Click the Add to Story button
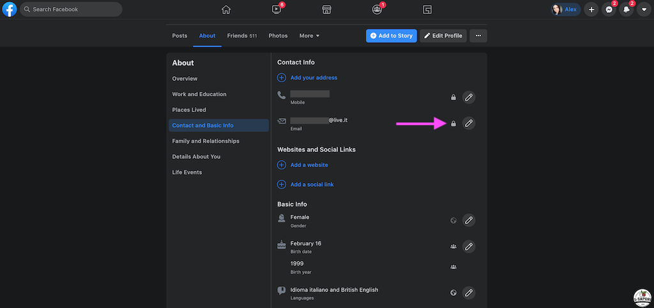 coord(392,36)
